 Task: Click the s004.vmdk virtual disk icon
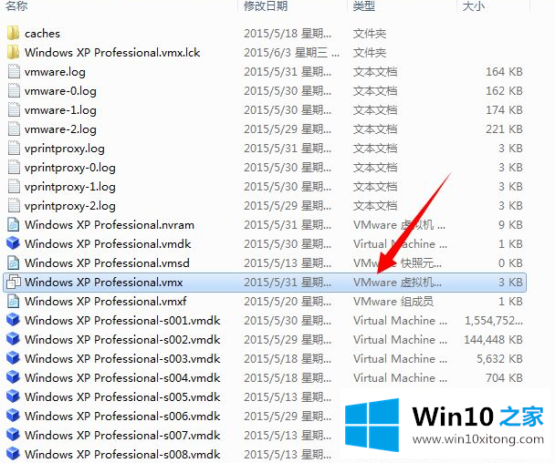[14, 377]
